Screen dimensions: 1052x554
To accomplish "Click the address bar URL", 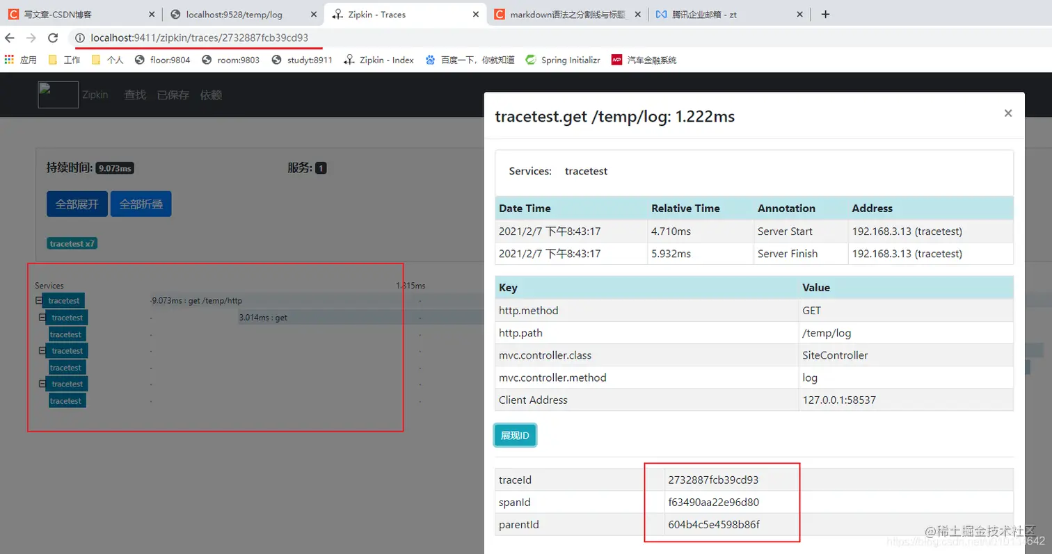I will pos(199,38).
